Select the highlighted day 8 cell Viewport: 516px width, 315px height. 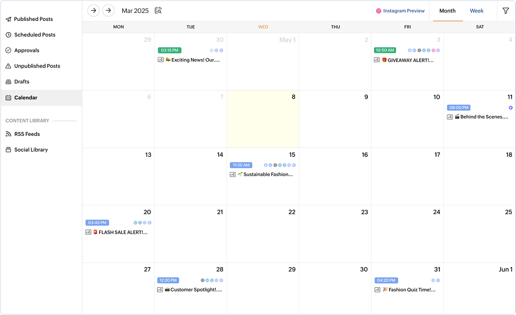click(263, 119)
